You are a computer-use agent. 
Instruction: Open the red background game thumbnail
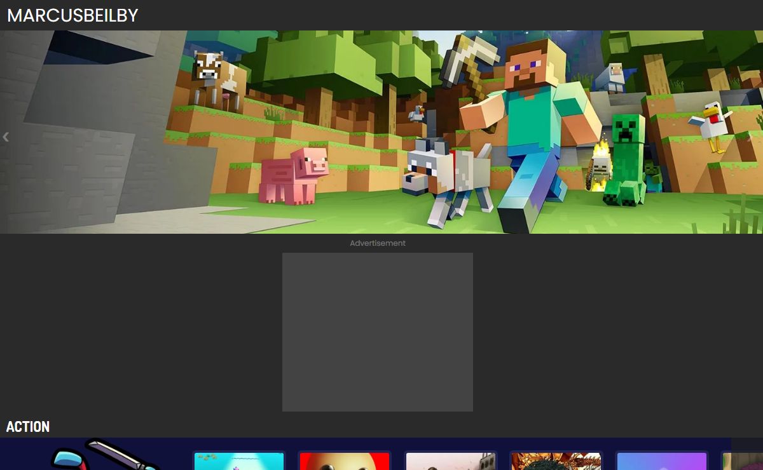(x=345, y=461)
